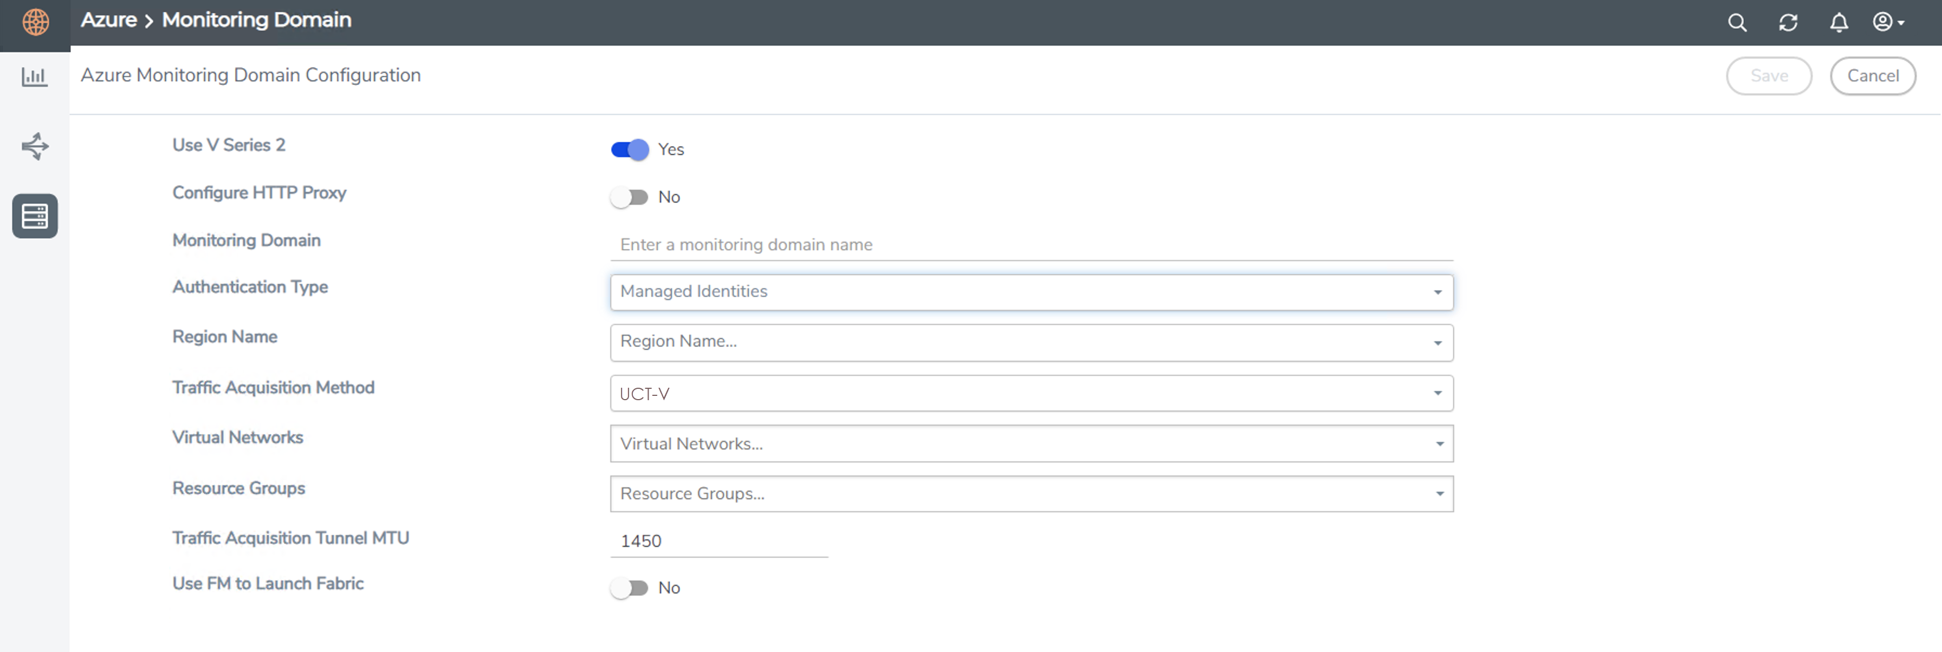Open the user account menu icon
Viewport: 1942px width, 652px height.
1888,23
